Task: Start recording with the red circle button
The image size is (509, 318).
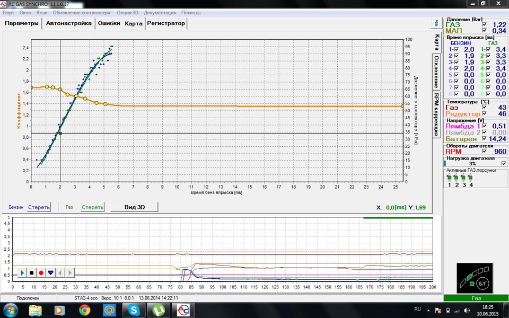Action: 41,273
